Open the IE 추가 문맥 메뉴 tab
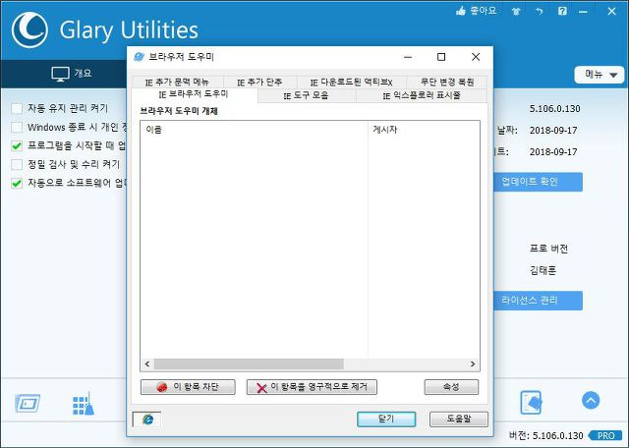Screen dimensions: 629x448 pos(177,83)
